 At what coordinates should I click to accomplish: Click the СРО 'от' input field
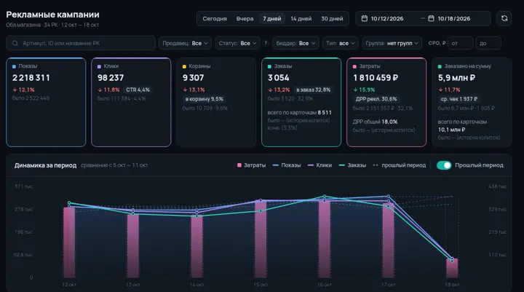point(460,43)
